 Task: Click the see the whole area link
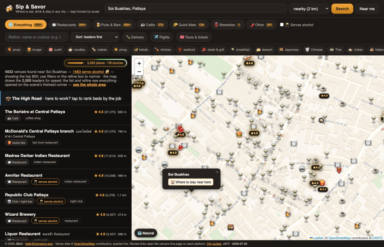(89, 85)
